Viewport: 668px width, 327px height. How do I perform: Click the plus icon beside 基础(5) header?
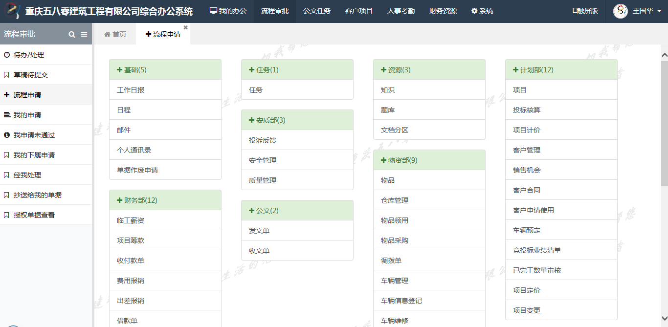[119, 70]
